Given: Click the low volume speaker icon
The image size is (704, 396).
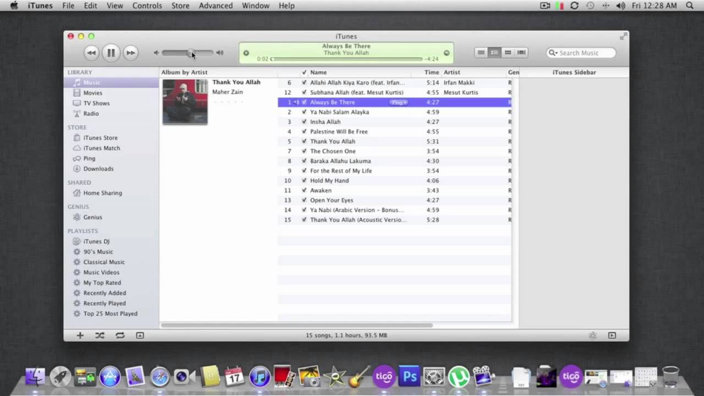Looking at the screenshot, I should pos(156,53).
